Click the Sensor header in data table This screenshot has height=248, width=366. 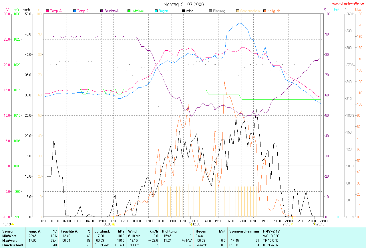pos(7,231)
